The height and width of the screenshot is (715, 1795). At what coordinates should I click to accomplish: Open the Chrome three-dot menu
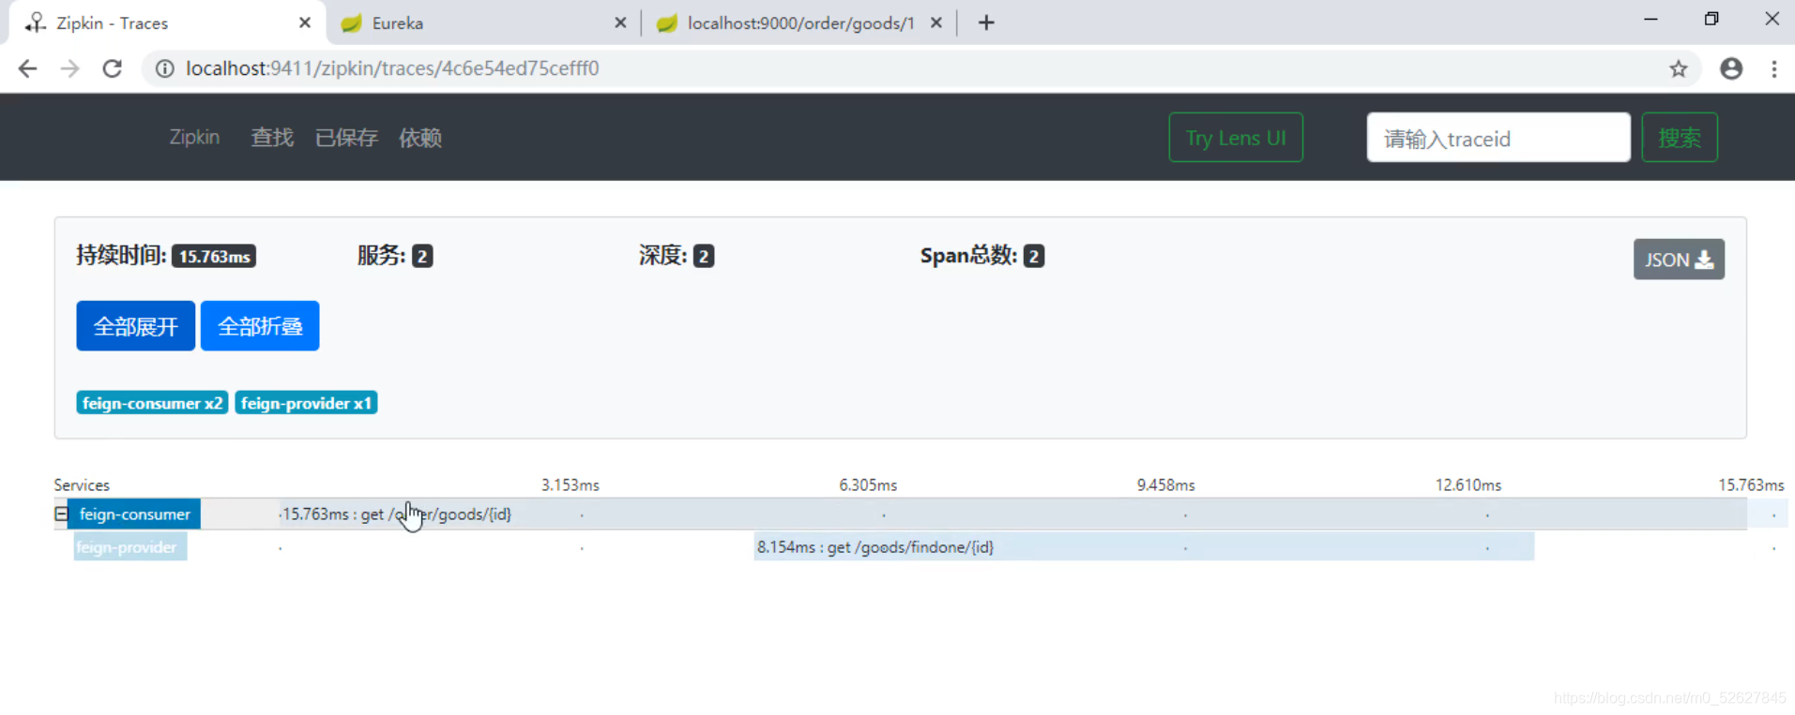tap(1773, 68)
